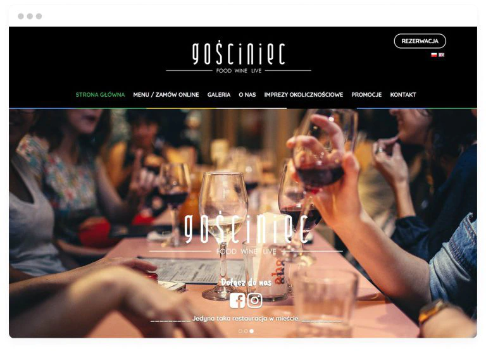Screen dimensions: 486x351
Task: Select the second slider pagination dot
Action: coord(246,331)
